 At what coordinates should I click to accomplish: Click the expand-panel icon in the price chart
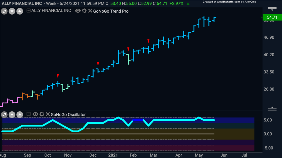tap(4, 11)
